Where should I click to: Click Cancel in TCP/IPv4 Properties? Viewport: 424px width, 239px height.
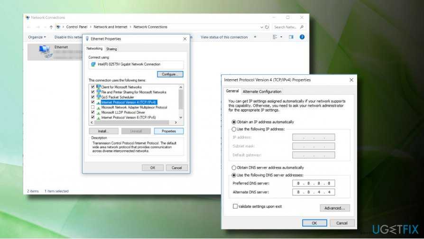pos(342,223)
